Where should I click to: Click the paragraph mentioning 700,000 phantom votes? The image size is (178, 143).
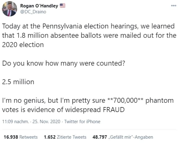point(88,105)
